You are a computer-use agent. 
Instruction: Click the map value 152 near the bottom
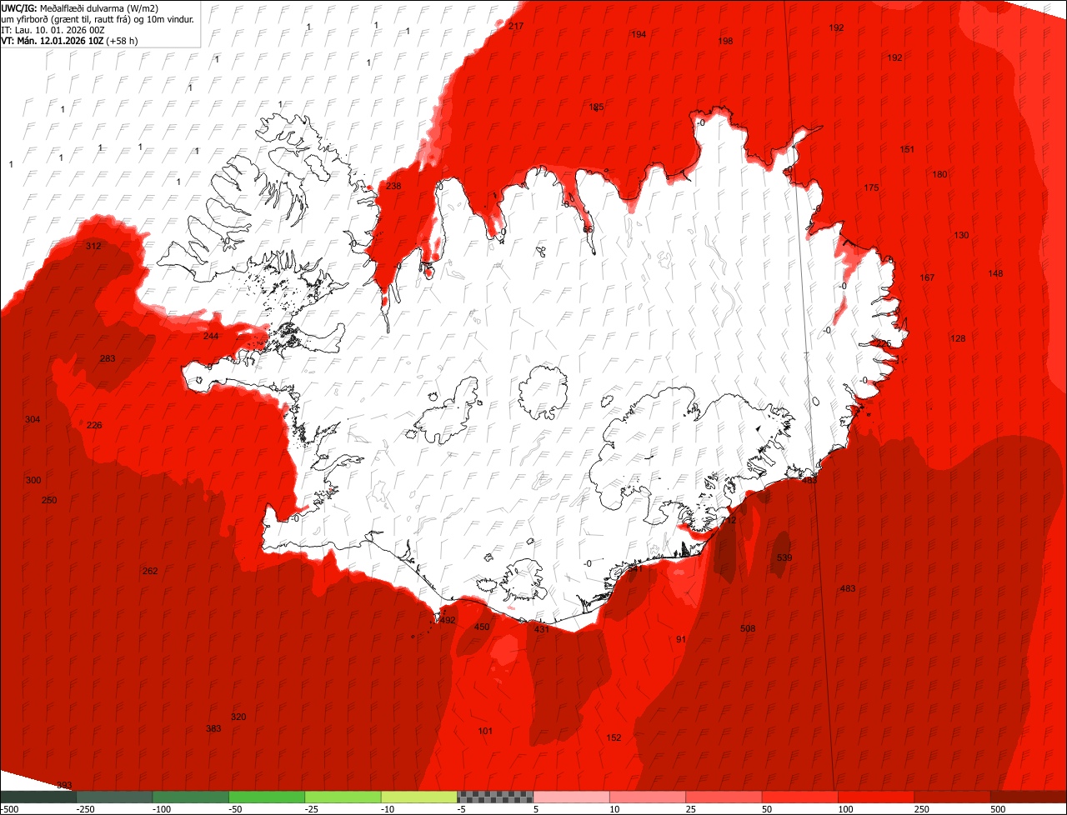(614, 737)
